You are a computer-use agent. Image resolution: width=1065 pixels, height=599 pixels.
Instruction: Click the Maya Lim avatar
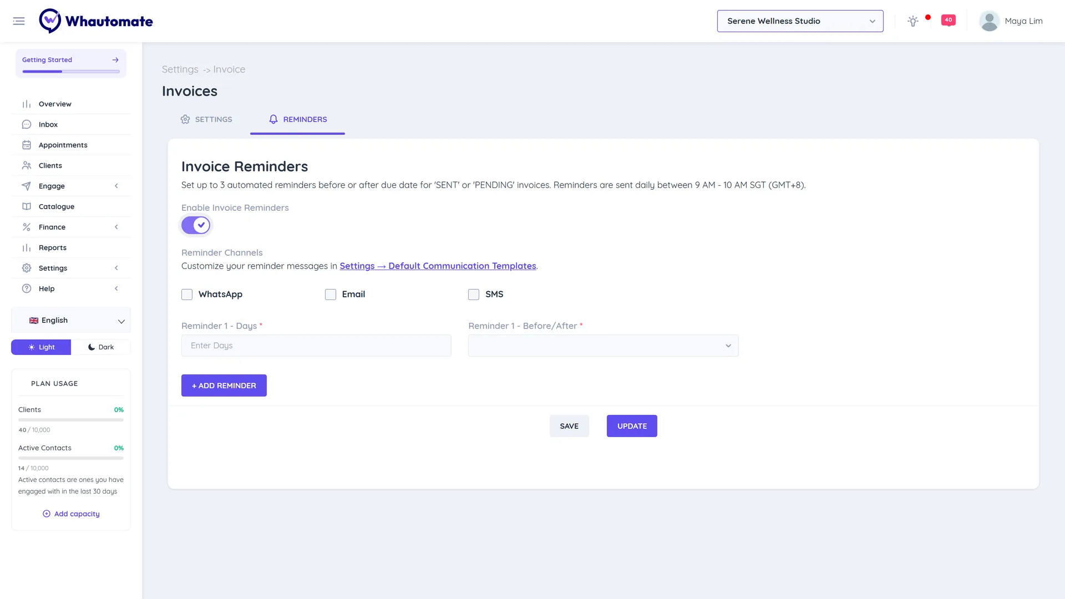(x=989, y=21)
